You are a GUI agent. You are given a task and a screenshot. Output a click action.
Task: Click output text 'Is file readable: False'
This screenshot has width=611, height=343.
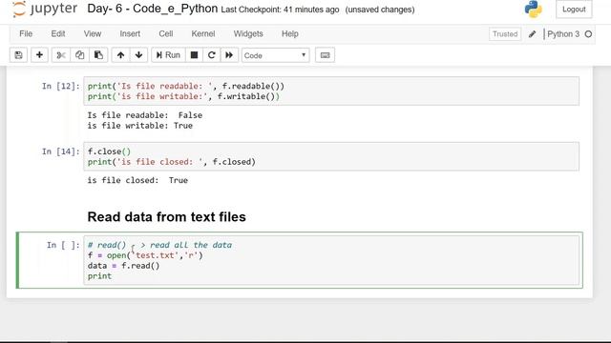pyautogui.click(x=144, y=115)
